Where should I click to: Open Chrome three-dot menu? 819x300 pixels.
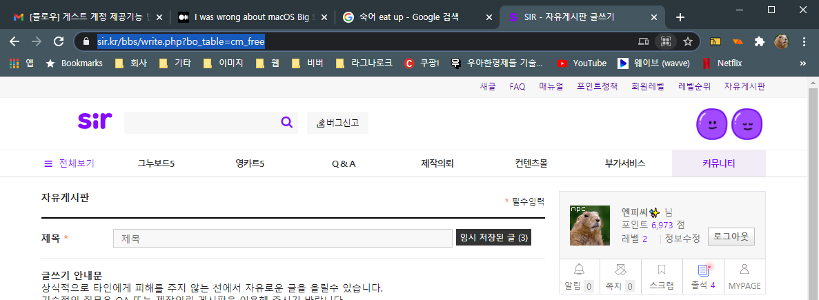pyautogui.click(x=804, y=41)
